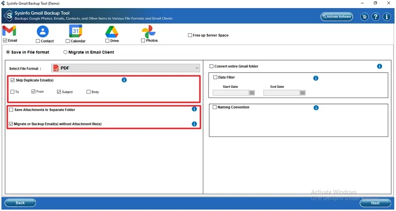396x211 pixels.
Task: Click the Google Drive icon
Action: [112, 32]
